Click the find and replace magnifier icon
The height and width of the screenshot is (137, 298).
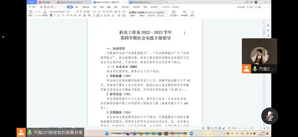point(184,12)
